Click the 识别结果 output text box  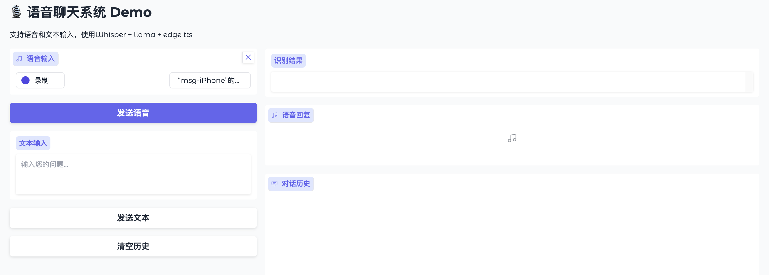pos(507,82)
